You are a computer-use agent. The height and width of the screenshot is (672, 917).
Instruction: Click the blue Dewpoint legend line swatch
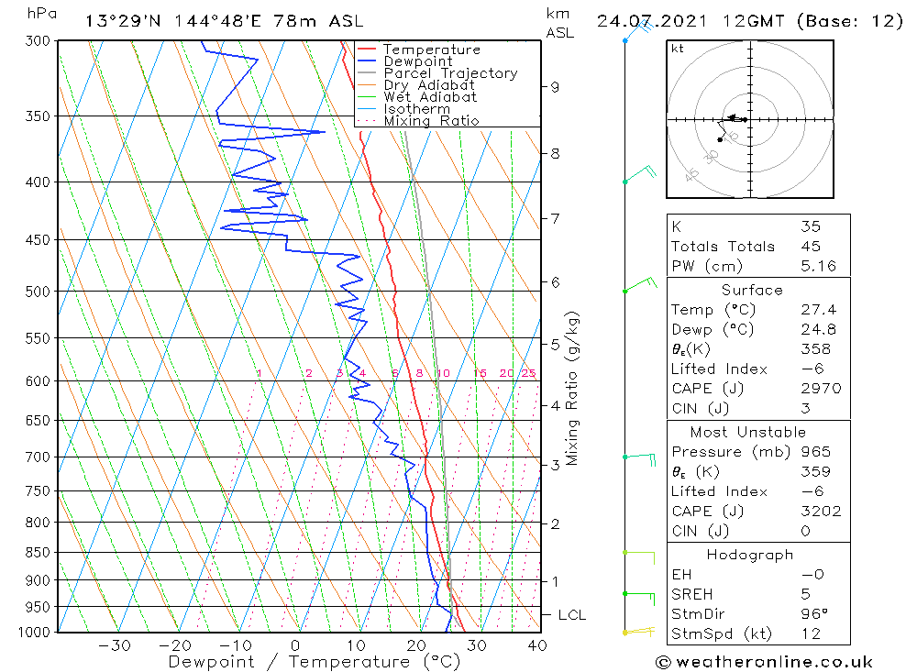[x=366, y=61]
